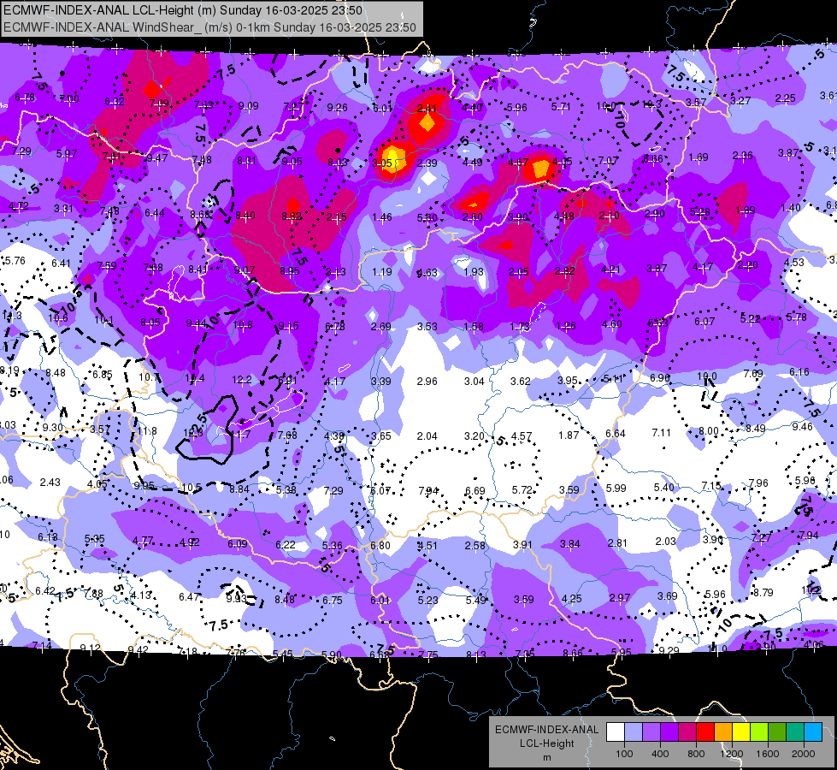Click the grid value 12.2
The image size is (837, 770).
(241, 379)
